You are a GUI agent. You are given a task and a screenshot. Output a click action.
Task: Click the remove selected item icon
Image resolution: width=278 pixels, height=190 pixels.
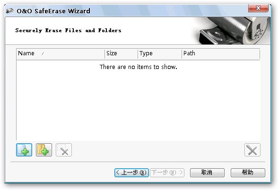click(x=64, y=150)
